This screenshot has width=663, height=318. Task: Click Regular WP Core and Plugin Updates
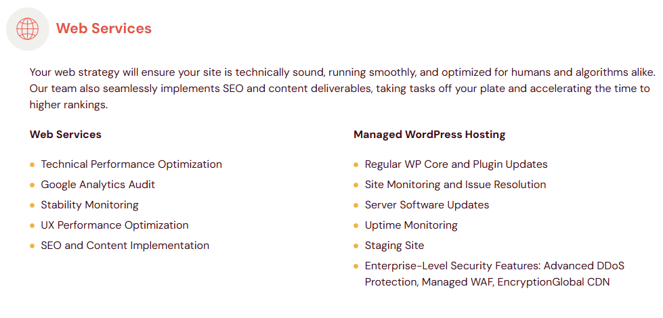(456, 164)
